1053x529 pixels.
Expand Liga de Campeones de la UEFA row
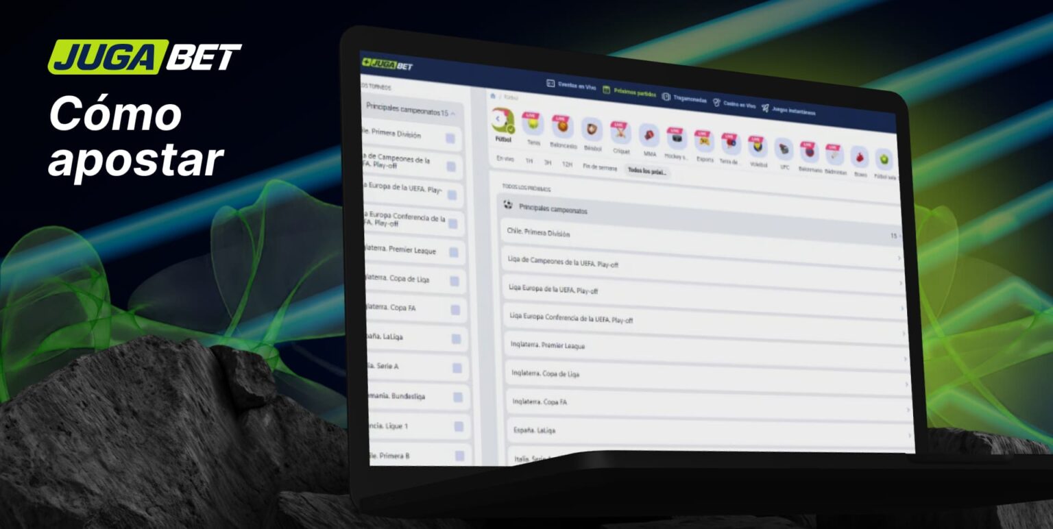[x=701, y=263]
